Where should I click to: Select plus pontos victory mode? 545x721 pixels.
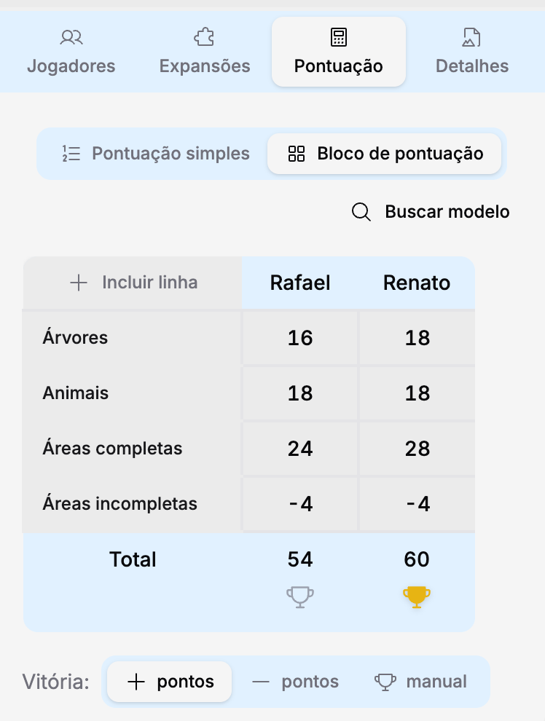click(x=170, y=682)
